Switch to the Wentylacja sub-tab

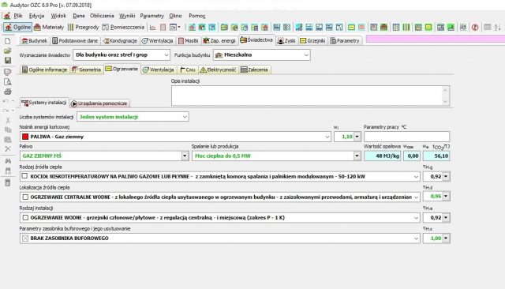[x=159, y=69]
